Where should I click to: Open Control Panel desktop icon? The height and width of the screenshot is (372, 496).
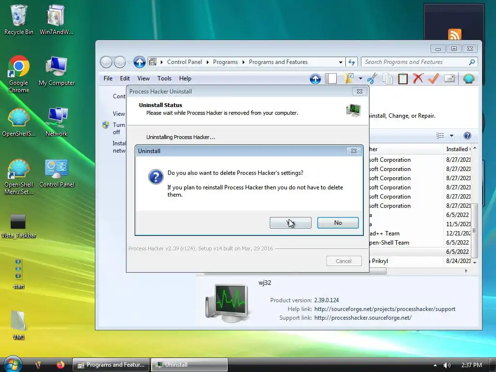(x=57, y=173)
